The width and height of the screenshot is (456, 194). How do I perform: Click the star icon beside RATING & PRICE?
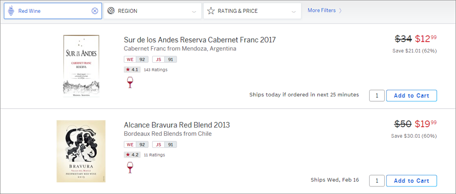click(x=211, y=11)
